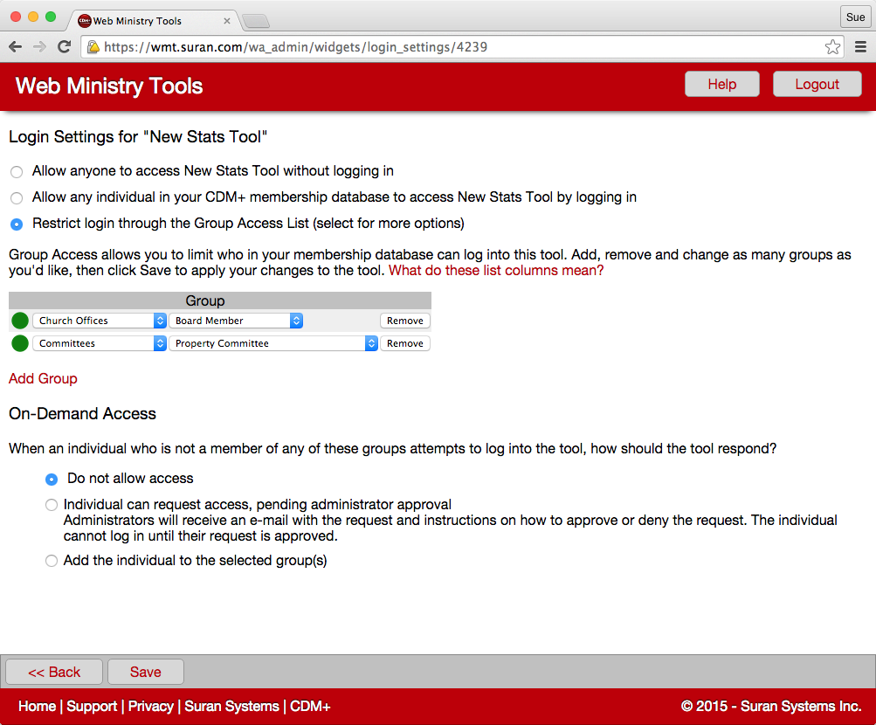Viewport: 876px width, 725px height.
Task: Select 'Allow anyone to access' radio option
Action: pos(17,172)
